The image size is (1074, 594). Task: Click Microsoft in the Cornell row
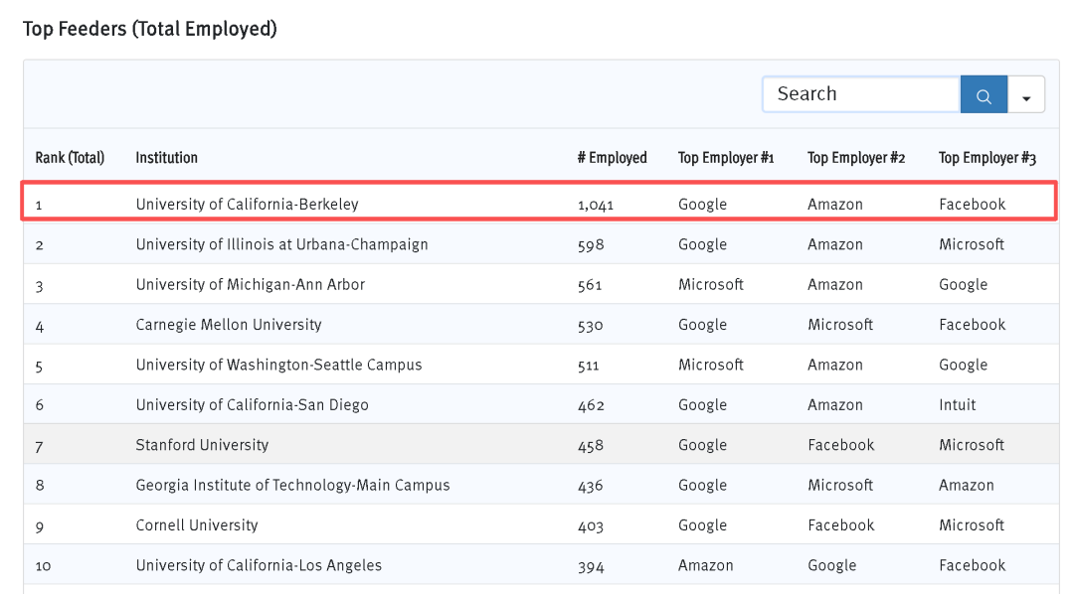(972, 524)
